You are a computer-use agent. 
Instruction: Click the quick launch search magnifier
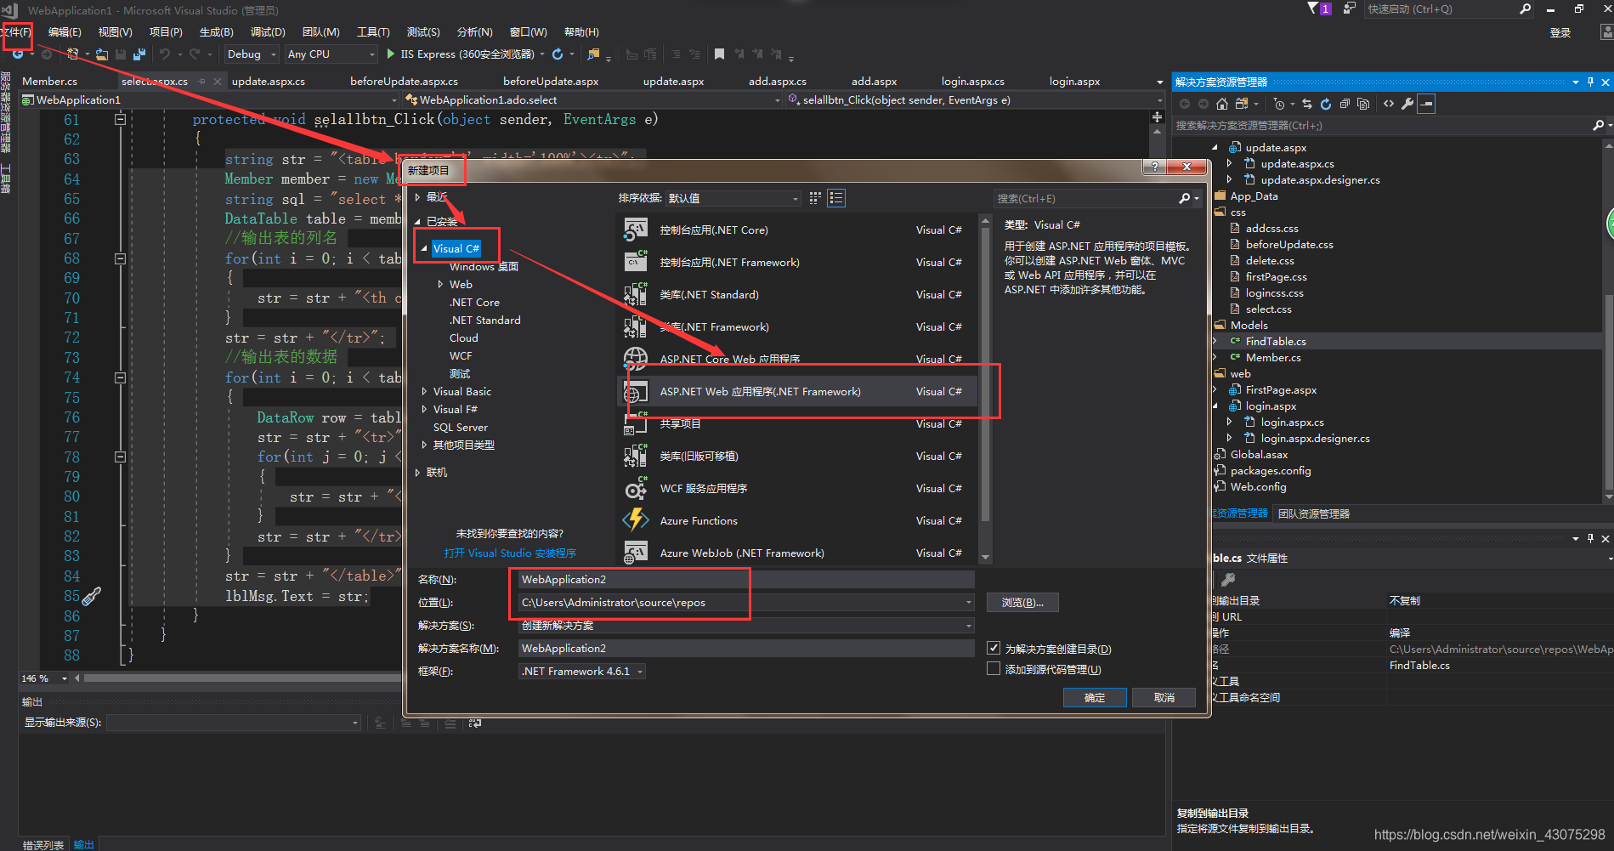pos(1525,9)
